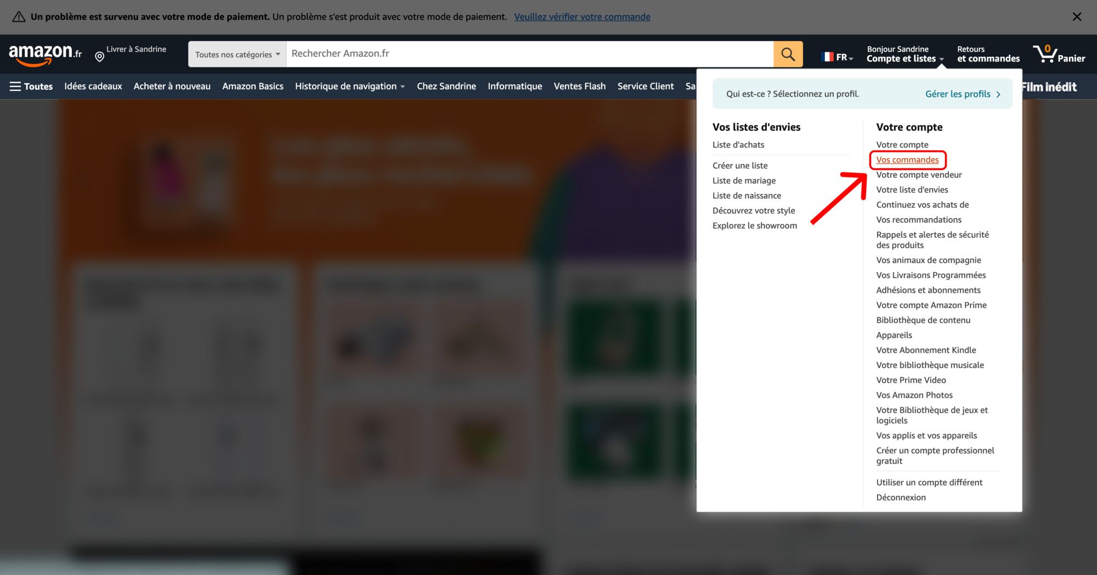Image resolution: width=1097 pixels, height=575 pixels.
Task: Expand 'Historique de navigation' dropdown
Action: pyautogui.click(x=350, y=87)
